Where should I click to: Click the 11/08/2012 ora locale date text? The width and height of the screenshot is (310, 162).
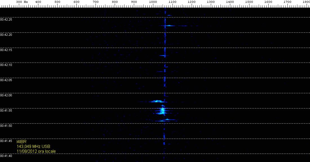pyautogui.click(x=36, y=151)
